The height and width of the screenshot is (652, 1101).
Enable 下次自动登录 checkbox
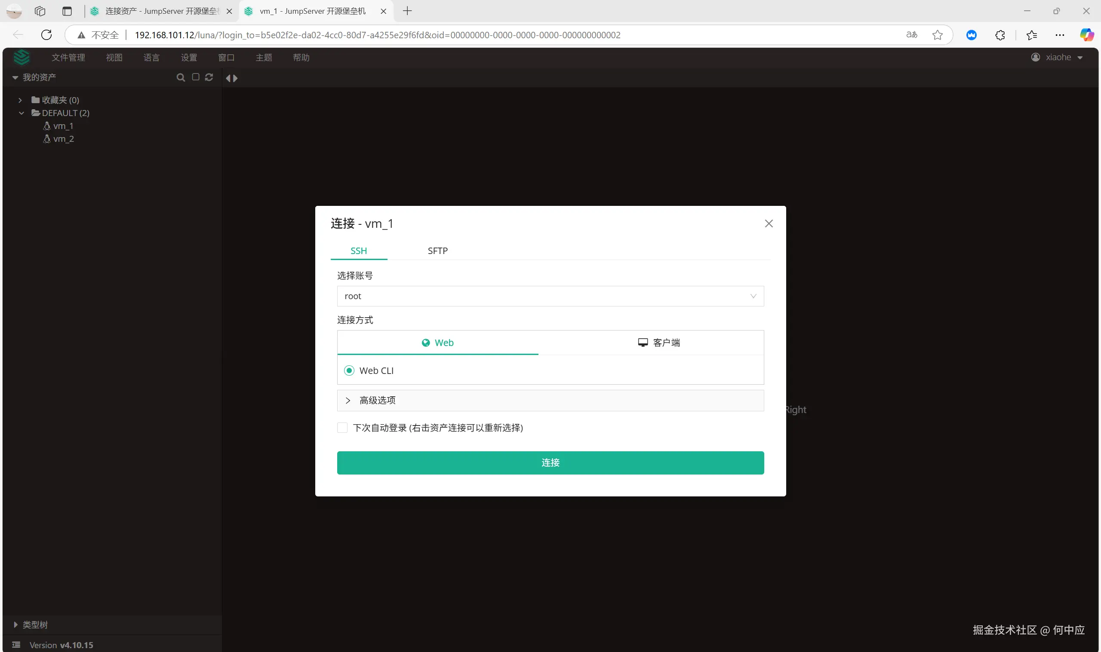point(342,427)
